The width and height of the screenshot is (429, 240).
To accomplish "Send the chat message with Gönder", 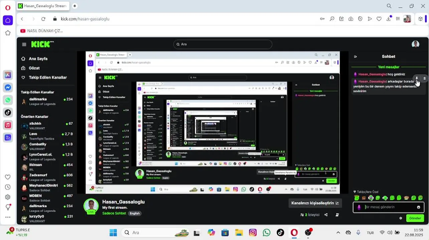I will tap(415, 218).
